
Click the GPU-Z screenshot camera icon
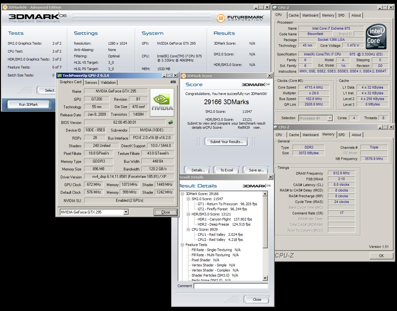tap(173, 82)
